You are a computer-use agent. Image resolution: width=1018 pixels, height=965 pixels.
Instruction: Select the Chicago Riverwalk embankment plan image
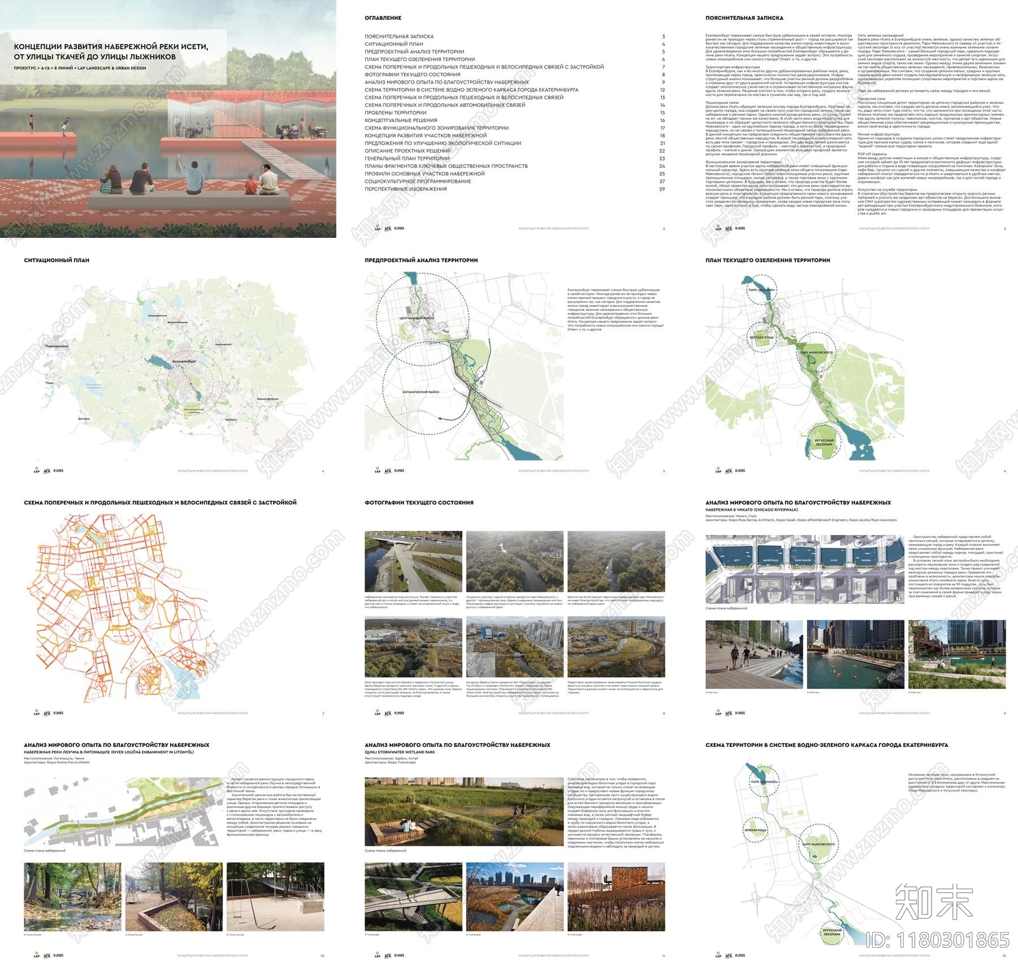click(804, 569)
